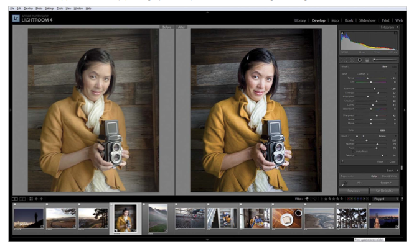Select the Red Eye Correction tool

click(360, 60)
